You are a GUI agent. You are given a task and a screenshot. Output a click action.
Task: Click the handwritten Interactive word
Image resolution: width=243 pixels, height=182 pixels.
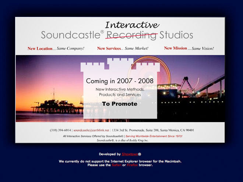pos(132,25)
